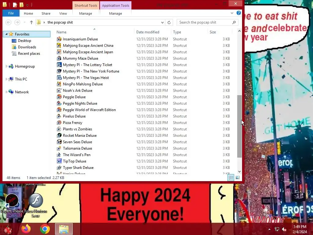Click the Typer Shark Deluxe icon
This screenshot has height=235, width=313.
(x=59, y=168)
